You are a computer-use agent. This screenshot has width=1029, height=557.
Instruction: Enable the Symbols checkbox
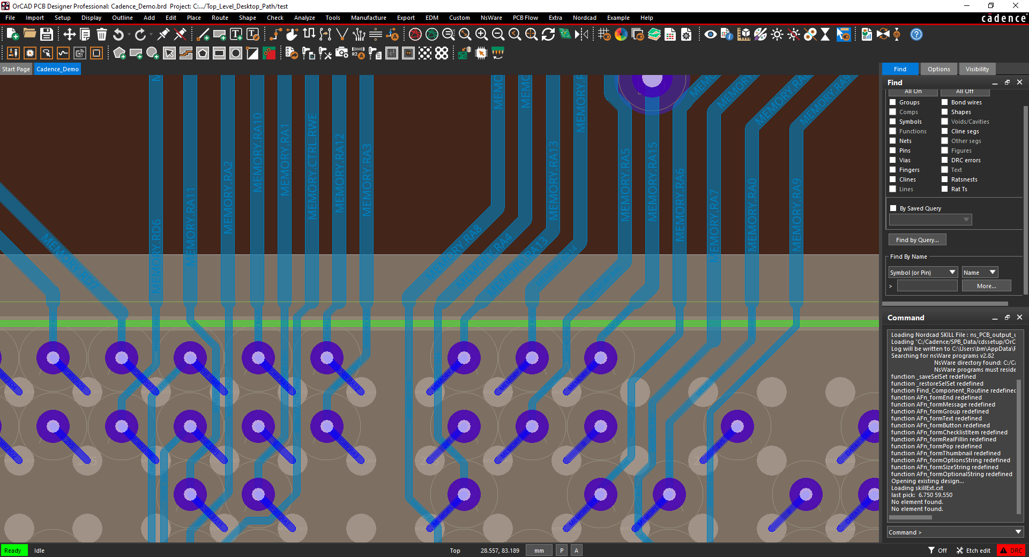pos(893,122)
